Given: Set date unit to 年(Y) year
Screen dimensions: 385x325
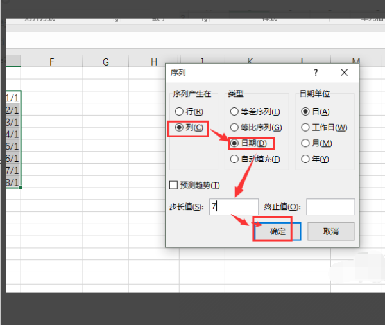Looking at the screenshot, I should [315, 159].
